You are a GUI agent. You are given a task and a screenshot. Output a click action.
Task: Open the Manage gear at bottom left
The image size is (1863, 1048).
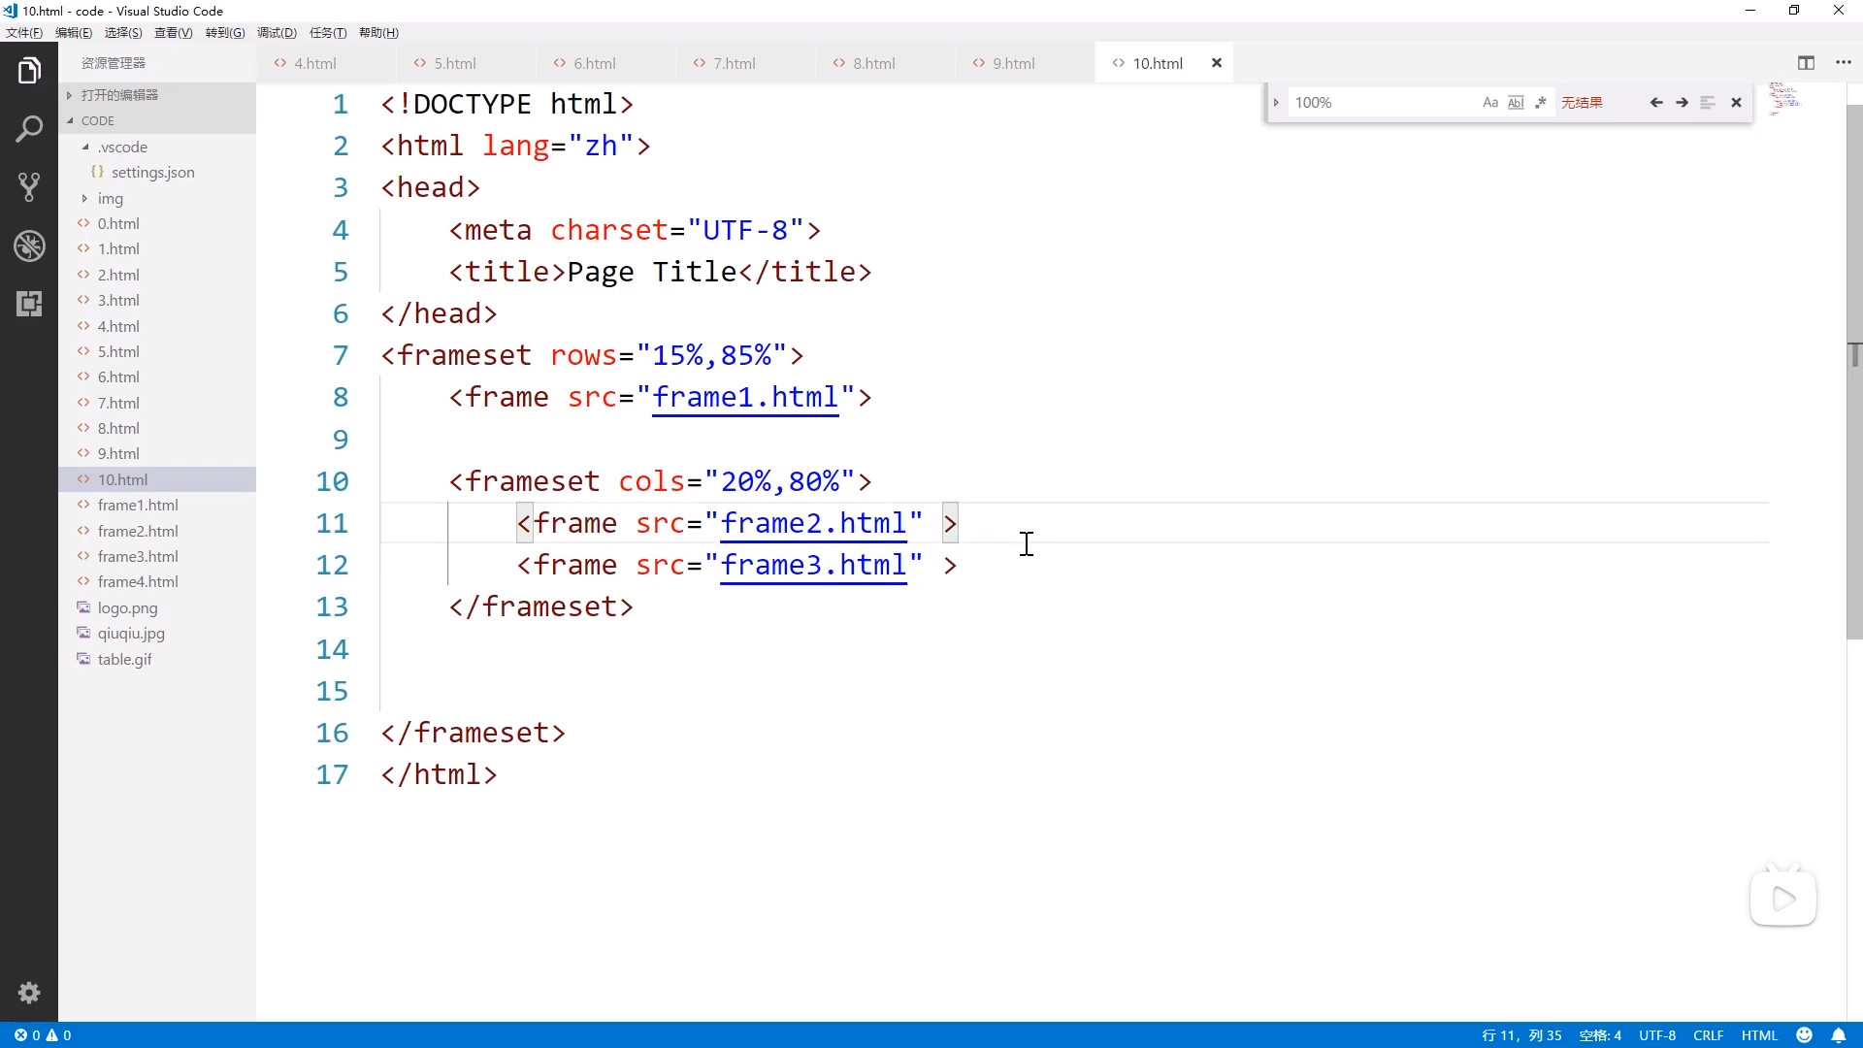click(x=29, y=993)
